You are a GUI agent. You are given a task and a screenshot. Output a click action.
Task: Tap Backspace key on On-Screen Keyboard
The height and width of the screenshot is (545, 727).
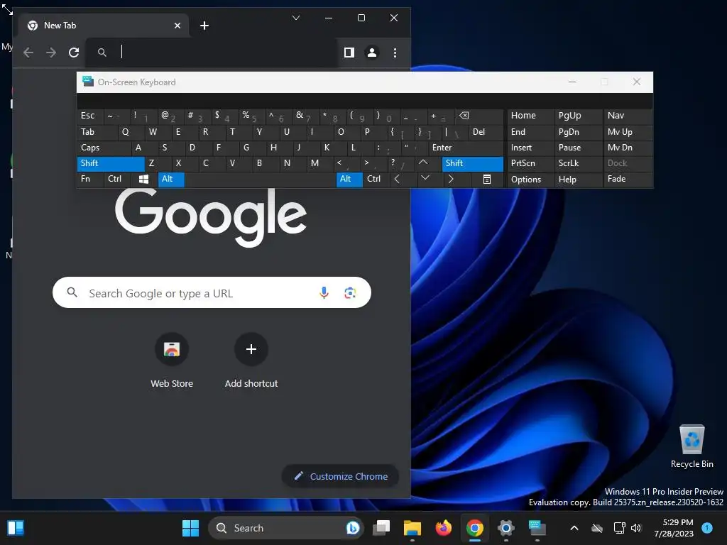tap(479, 116)
